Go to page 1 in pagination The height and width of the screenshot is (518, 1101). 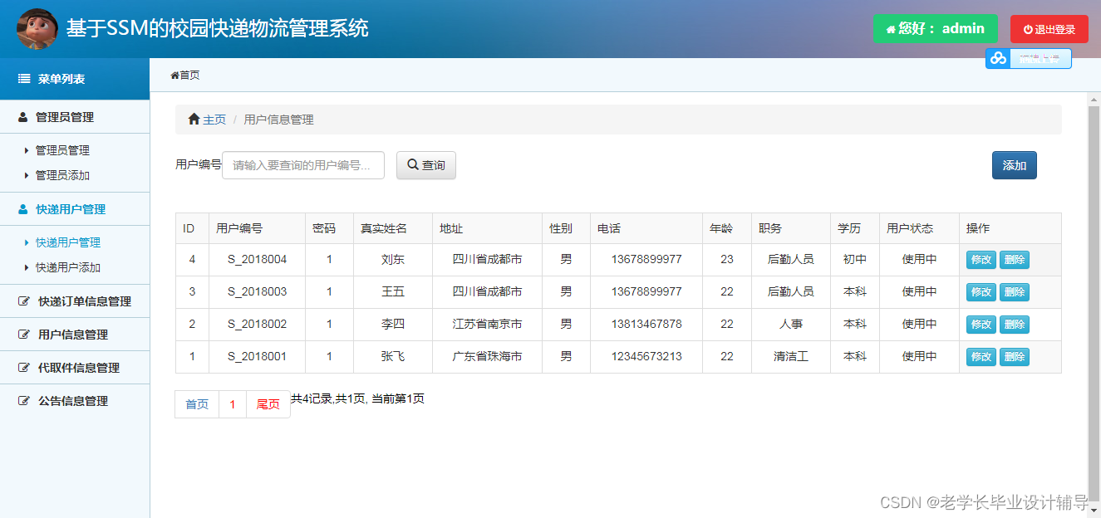(233, 404)
